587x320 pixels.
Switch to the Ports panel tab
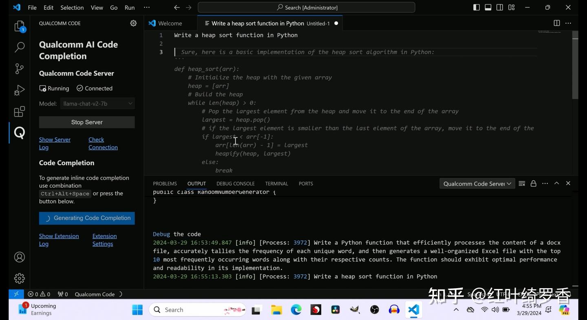306,183
